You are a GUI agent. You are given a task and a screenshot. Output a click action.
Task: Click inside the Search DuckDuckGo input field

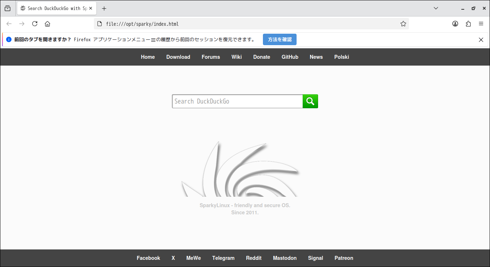point(237,101)
